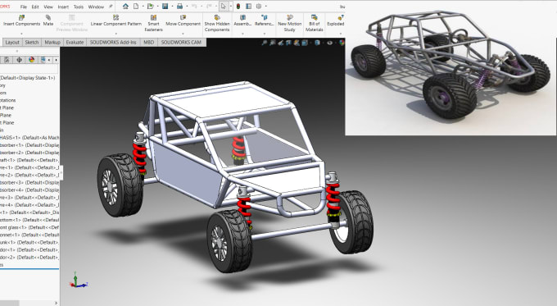Expand Linear Component Pattern dropdown arrow
The width and height of the screenshot is (557, 306).
click(115, 34)
